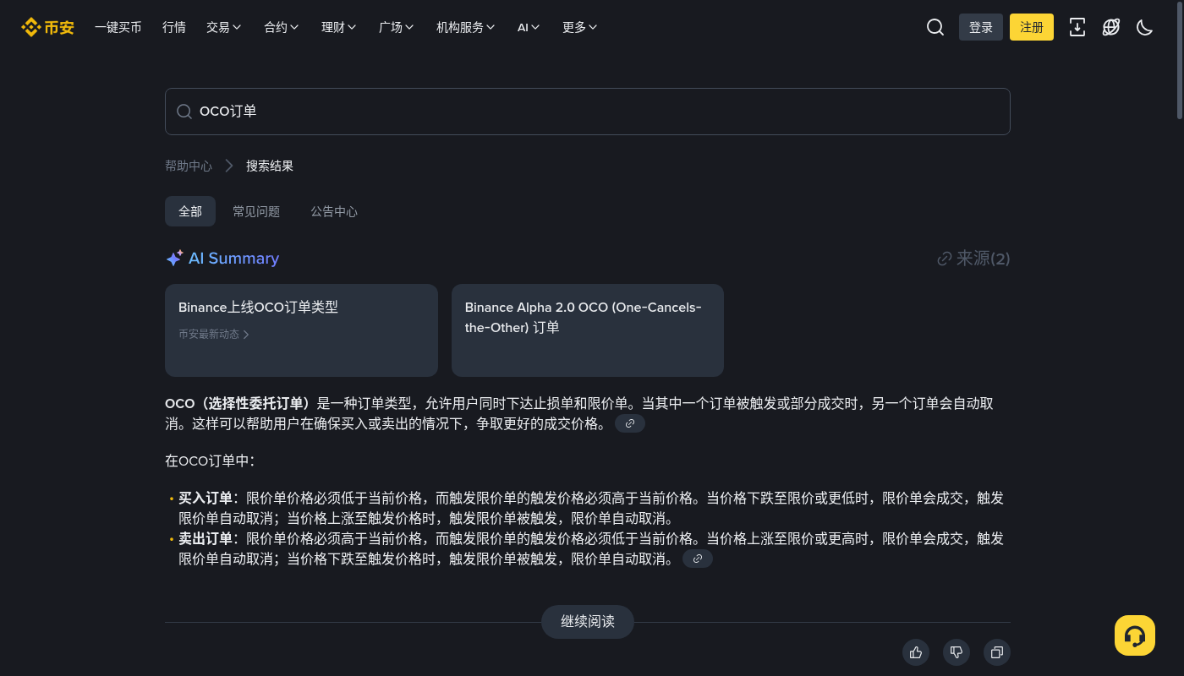Click the page vertical scrollbar
This screenshot has height=676, width=1184.
tap(1181, 61)
